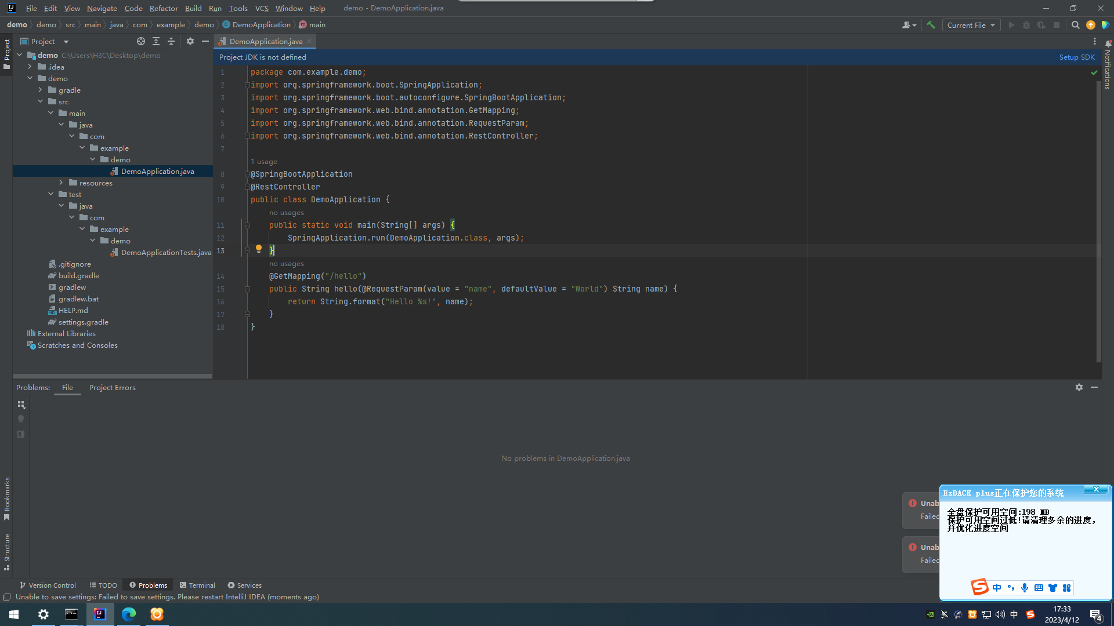
Task: Select HELP.md file in tree
Action: pos(68,310)
